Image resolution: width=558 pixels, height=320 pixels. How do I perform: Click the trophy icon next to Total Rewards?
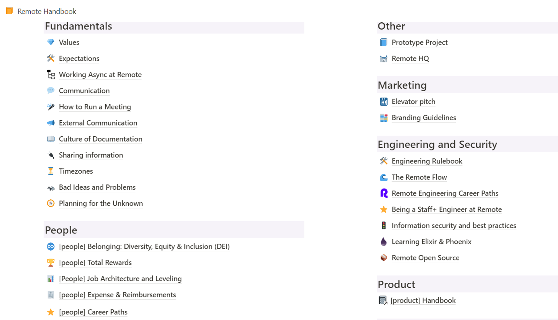tap(51, 262)
